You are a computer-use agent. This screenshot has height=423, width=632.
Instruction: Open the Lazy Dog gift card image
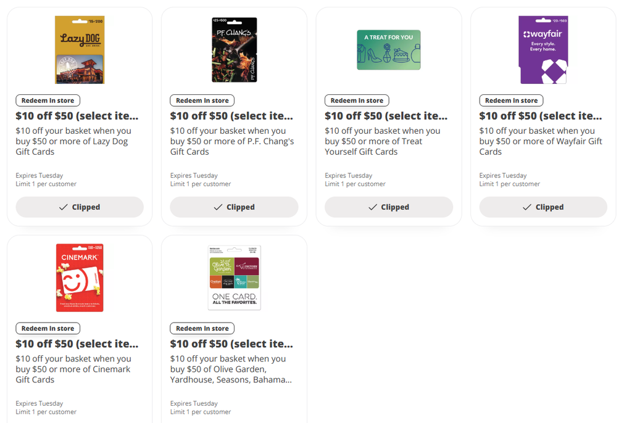(x=80, y=50)
